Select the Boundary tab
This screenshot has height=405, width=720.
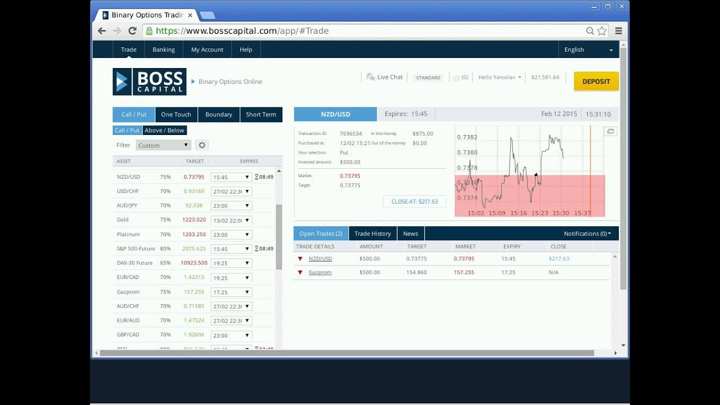click(x=219, y=114)
